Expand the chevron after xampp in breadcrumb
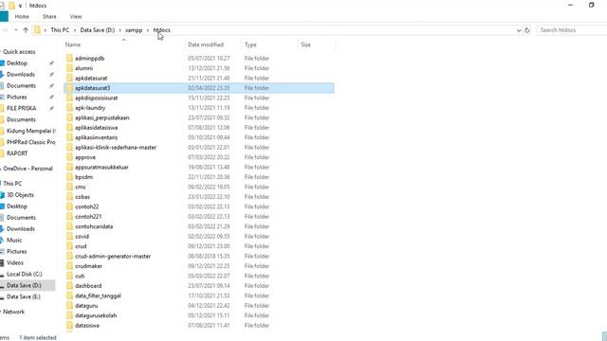607x341 pixels. point(148,30)
